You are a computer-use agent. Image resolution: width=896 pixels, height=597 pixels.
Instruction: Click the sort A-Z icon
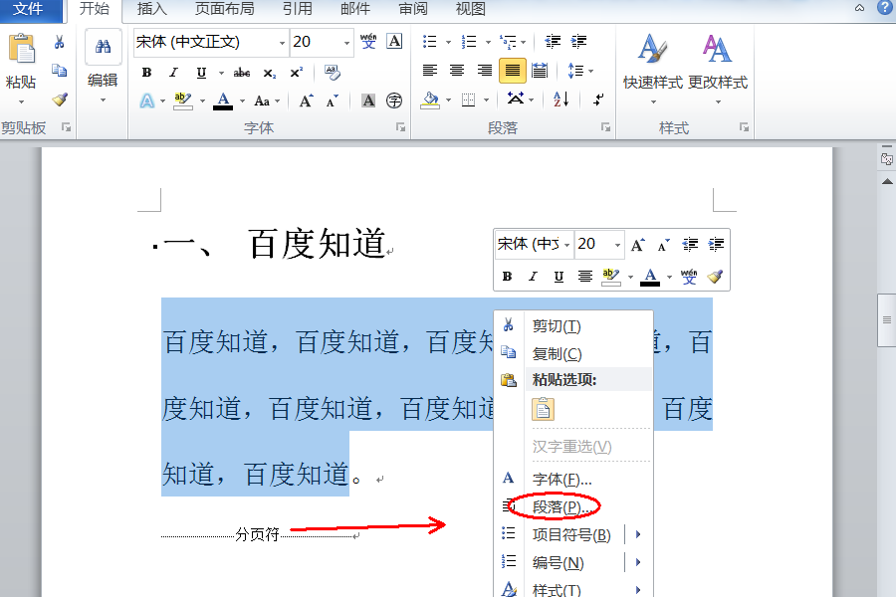pos(561,99)
